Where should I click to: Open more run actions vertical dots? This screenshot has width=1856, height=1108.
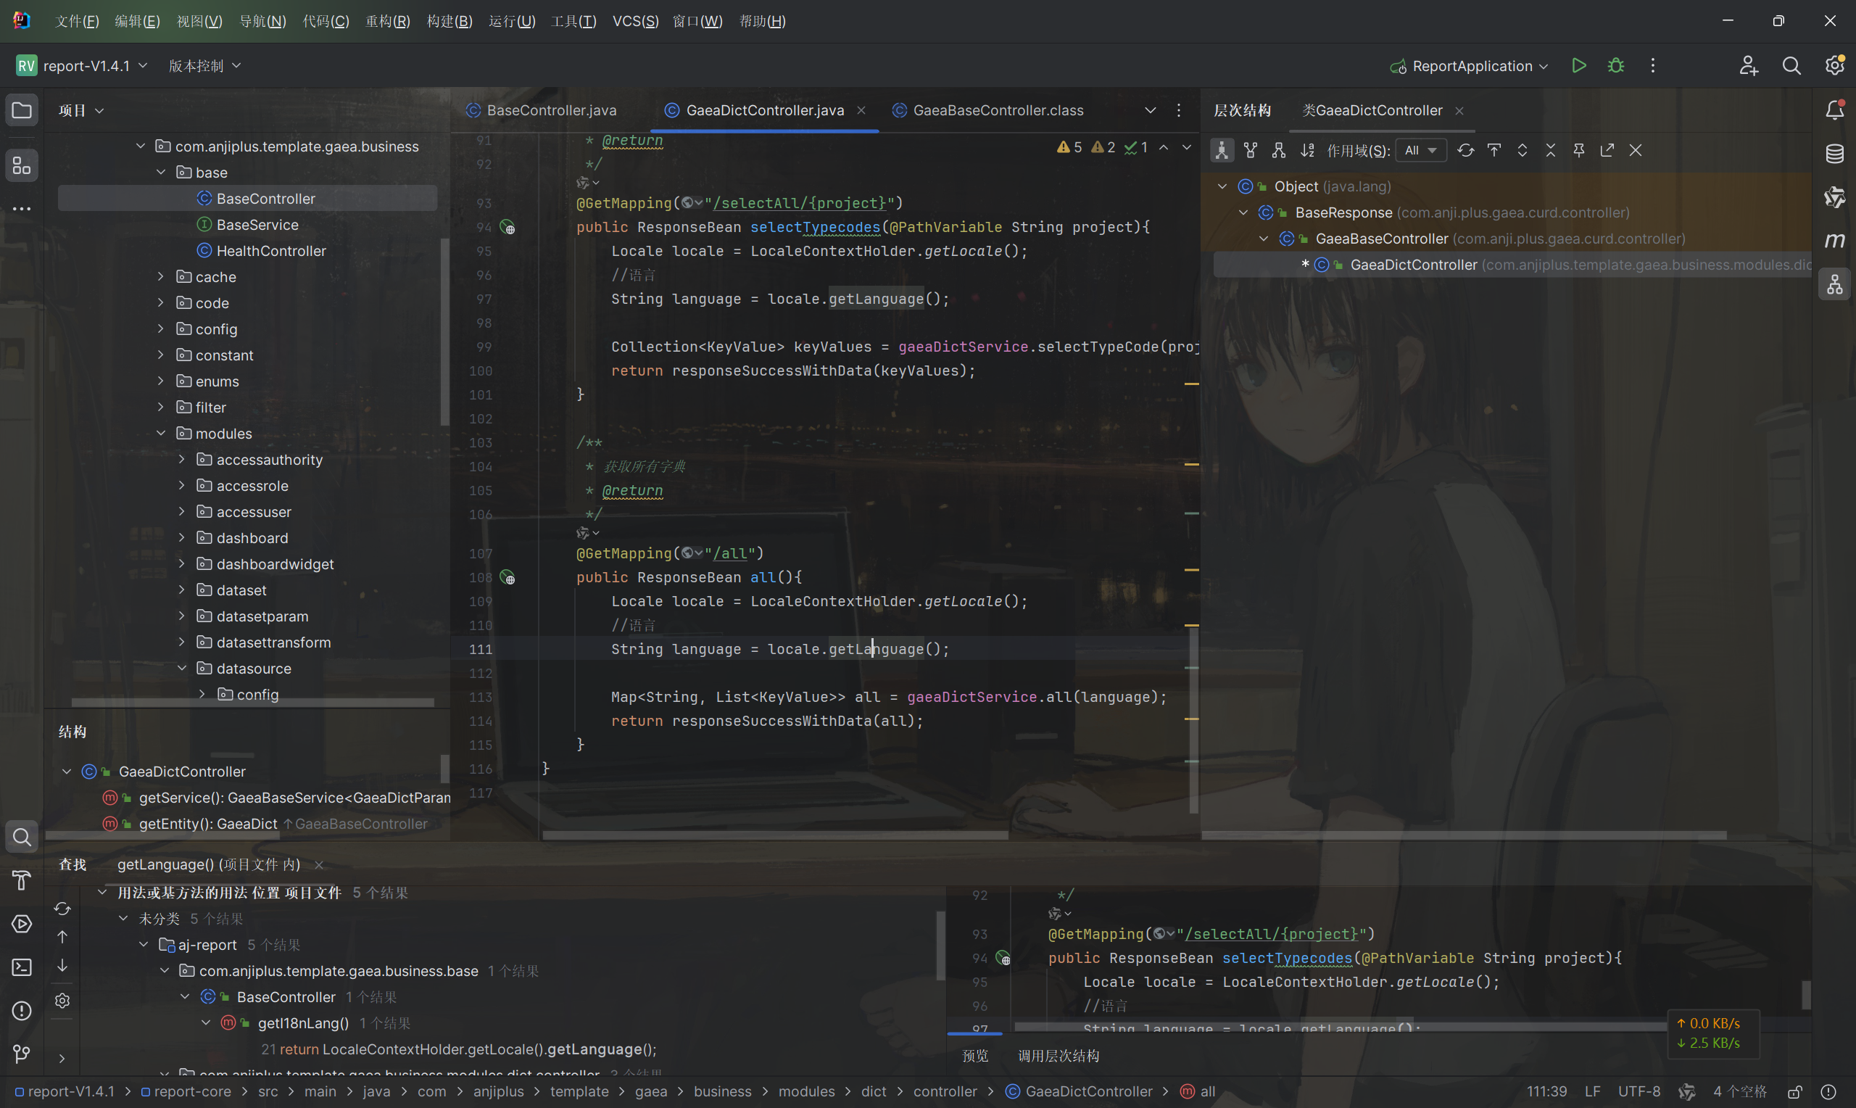[x=1652, y=66]
